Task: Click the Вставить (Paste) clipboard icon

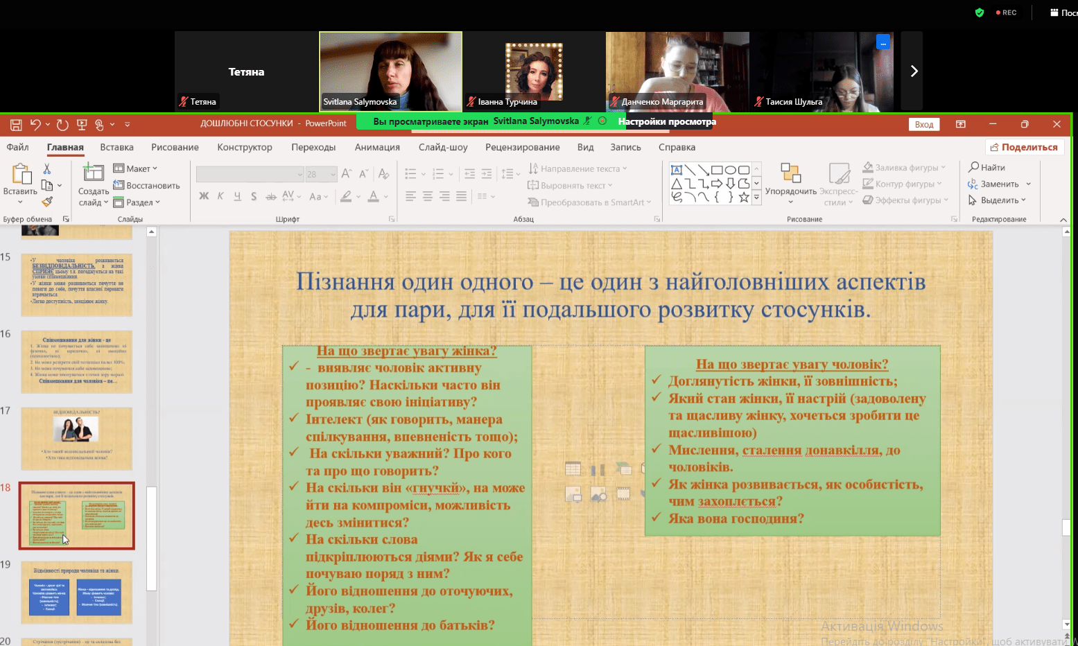Action: click(21, 175)
